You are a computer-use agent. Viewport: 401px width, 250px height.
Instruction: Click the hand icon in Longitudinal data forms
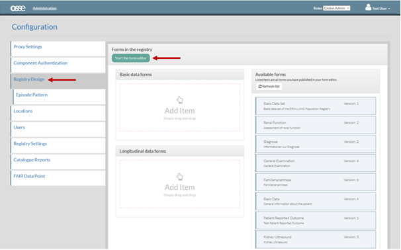pyautogui.click(x=180, y=177)
